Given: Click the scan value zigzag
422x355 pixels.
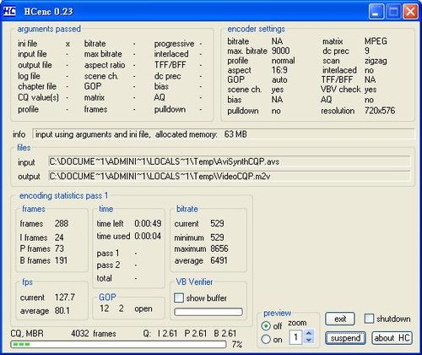Looking at the screenshot, I should click(x=376, y=61).
